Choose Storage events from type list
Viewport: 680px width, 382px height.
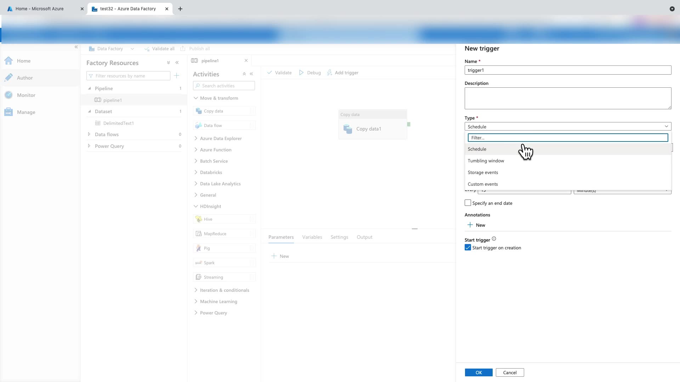483,172
